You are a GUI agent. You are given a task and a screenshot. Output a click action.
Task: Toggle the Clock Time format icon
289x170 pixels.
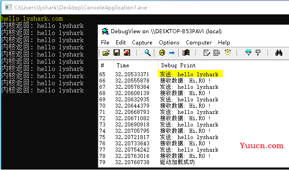(x=228, y=52)
